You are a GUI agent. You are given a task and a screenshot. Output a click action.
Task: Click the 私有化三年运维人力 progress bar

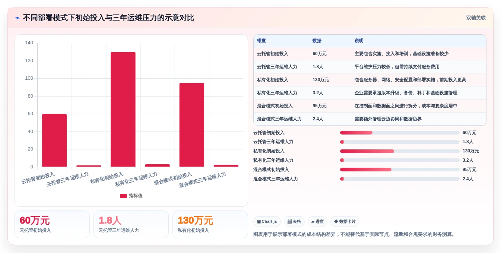pyautogui.click(x=400, y=161)
